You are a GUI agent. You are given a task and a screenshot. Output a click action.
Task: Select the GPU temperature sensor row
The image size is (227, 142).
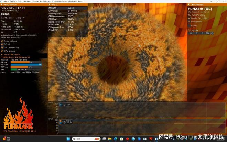(x=68, y=17)
